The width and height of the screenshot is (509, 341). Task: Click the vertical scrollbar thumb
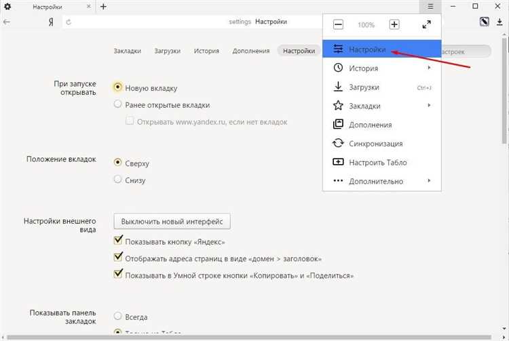click(x=504, y=91)
